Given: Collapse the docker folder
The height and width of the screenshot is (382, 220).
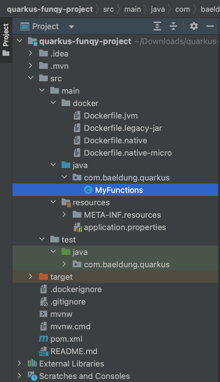Looking at the screenshot, I should (53, 103).
